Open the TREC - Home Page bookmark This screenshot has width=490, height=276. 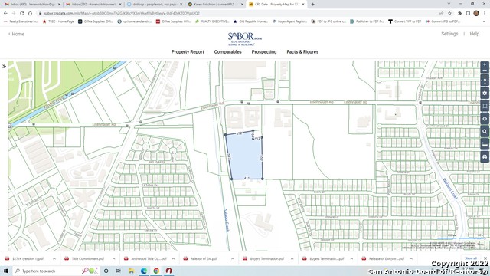tap(58, 21)
